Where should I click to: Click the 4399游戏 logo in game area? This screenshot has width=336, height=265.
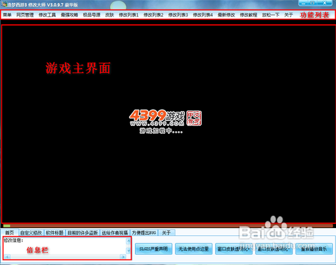[165, 118]
